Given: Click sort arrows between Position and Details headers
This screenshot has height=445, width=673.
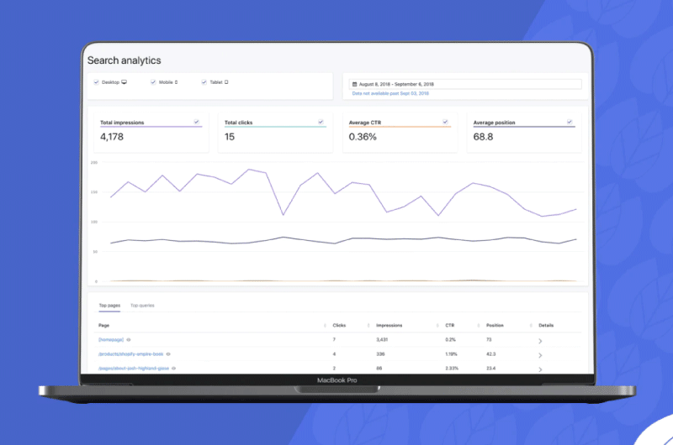Looking at the screenshot, I should (x=531, y=326).
